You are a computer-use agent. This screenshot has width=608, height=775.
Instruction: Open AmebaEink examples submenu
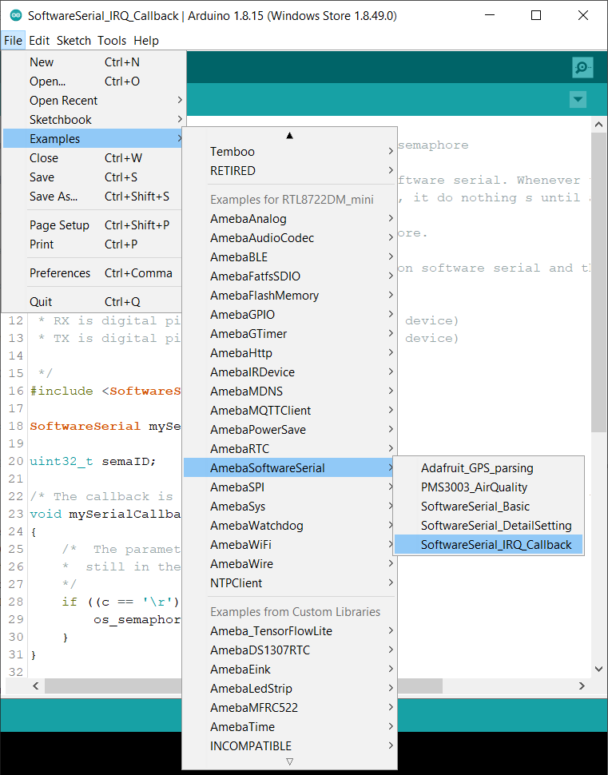290,670
